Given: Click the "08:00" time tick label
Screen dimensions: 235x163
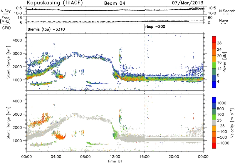Looking at the screenshot, I should coord(85,157).
